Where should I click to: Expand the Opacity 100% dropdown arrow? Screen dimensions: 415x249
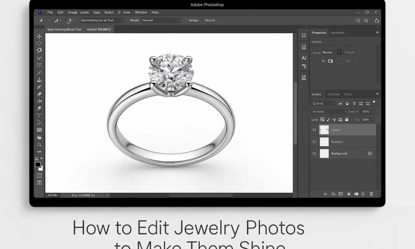(373, 112)
